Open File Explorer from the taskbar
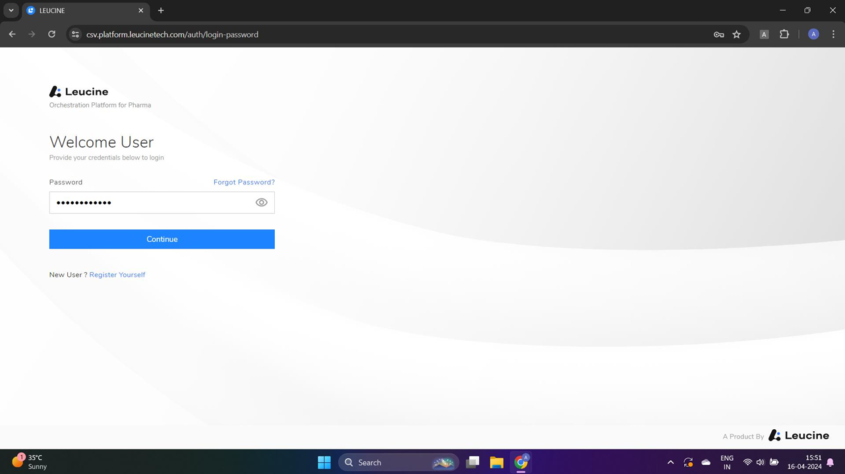 point(496,462)
